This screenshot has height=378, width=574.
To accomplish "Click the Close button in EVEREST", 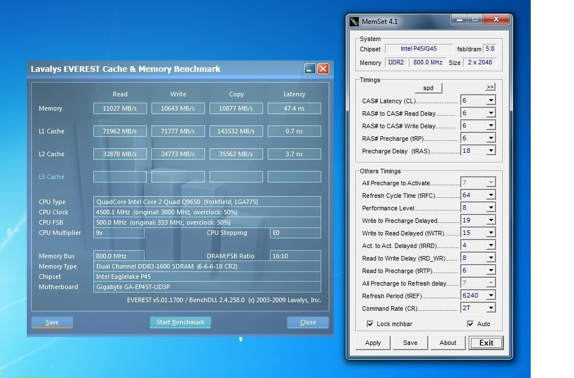I will 308,322.
